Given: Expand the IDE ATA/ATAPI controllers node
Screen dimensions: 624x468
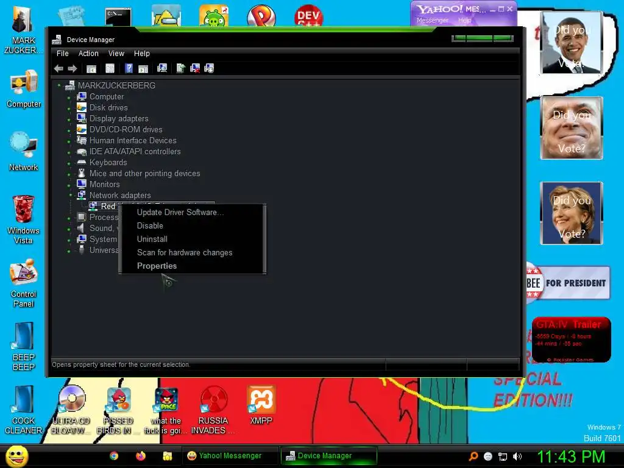Looking at the screenshot, I should coord(69,152).
